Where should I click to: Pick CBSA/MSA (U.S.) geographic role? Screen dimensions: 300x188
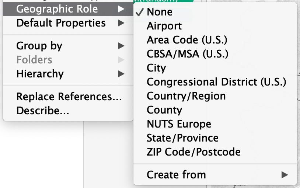(187, 54)
